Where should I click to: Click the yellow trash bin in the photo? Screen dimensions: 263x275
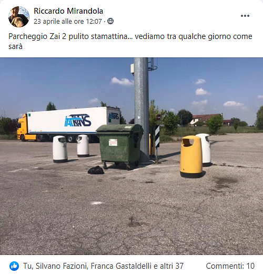coord(191,156)
